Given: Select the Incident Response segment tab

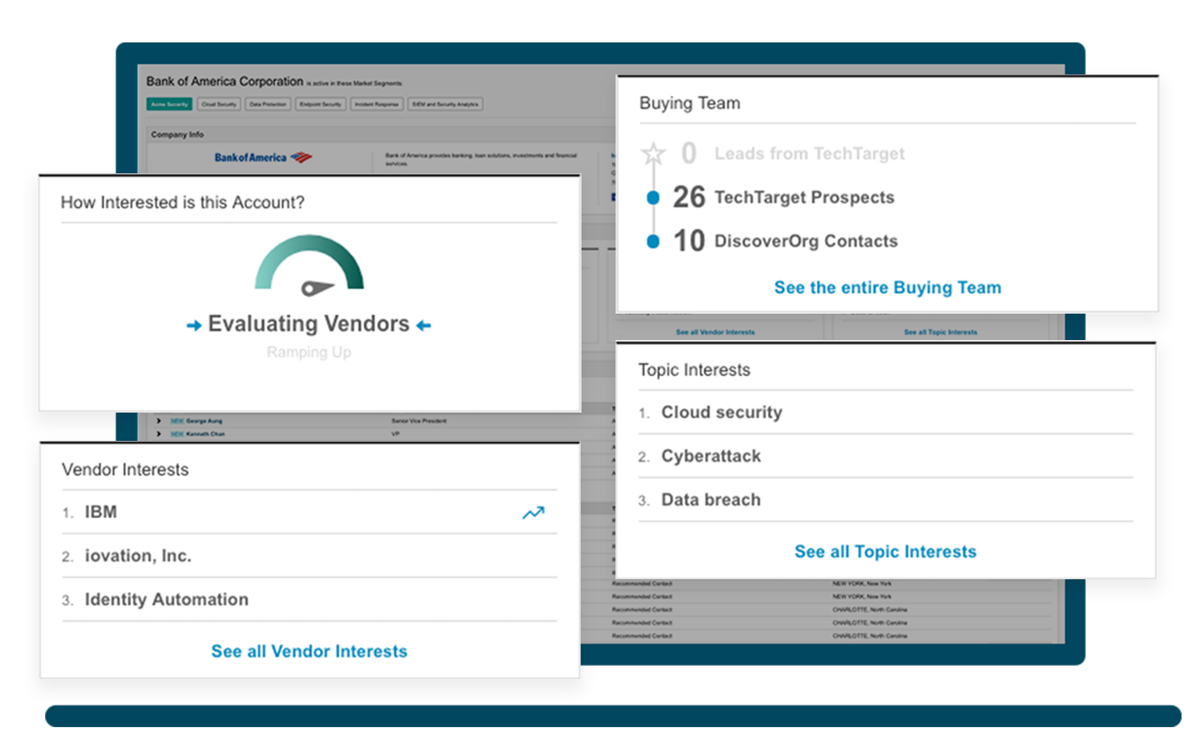Looking at the screenshot, I should (377, 105).
